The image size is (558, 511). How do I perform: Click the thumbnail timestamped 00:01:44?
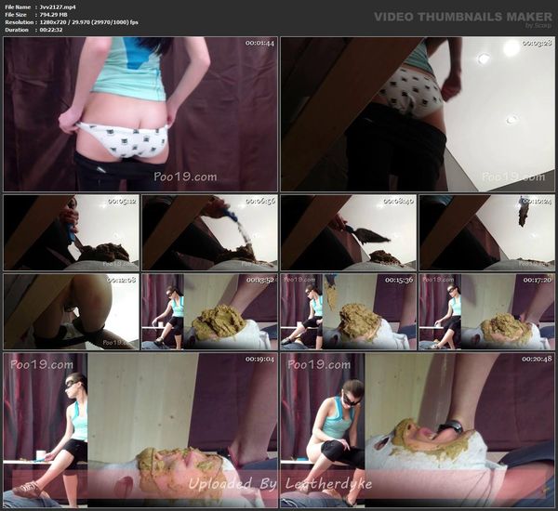coord(140,113)
